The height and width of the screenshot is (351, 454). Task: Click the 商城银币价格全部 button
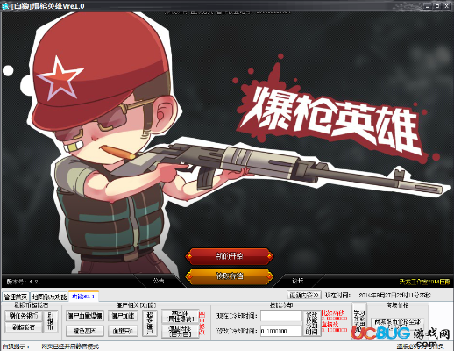coord(397,323)
